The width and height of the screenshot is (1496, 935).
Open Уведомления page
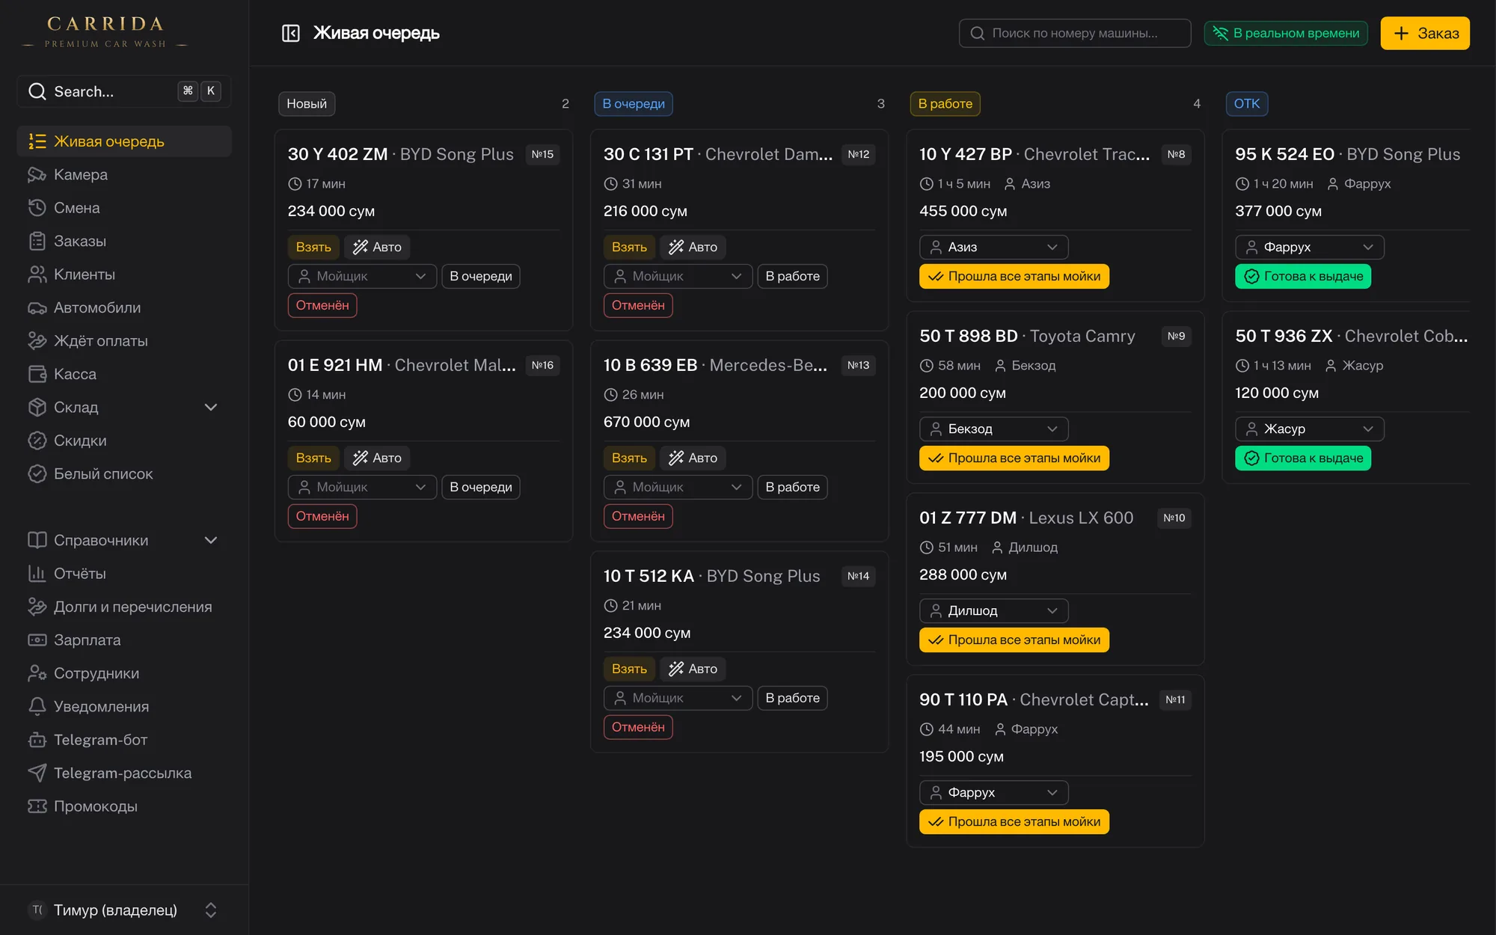tap(124, 707)
